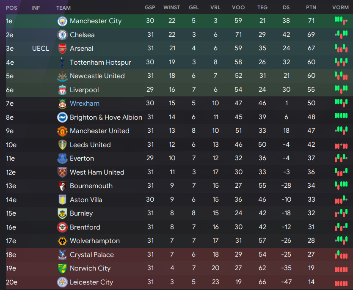Click the Wrexham club badge
Image resolution: width=353 pixels, height=290 pixels.
[62, 104]
